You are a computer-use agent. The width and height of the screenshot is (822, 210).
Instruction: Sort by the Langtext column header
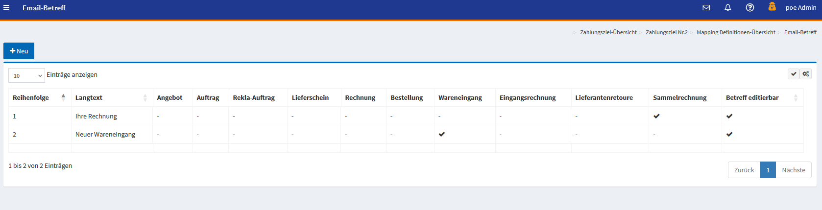[x=89, y=98]
